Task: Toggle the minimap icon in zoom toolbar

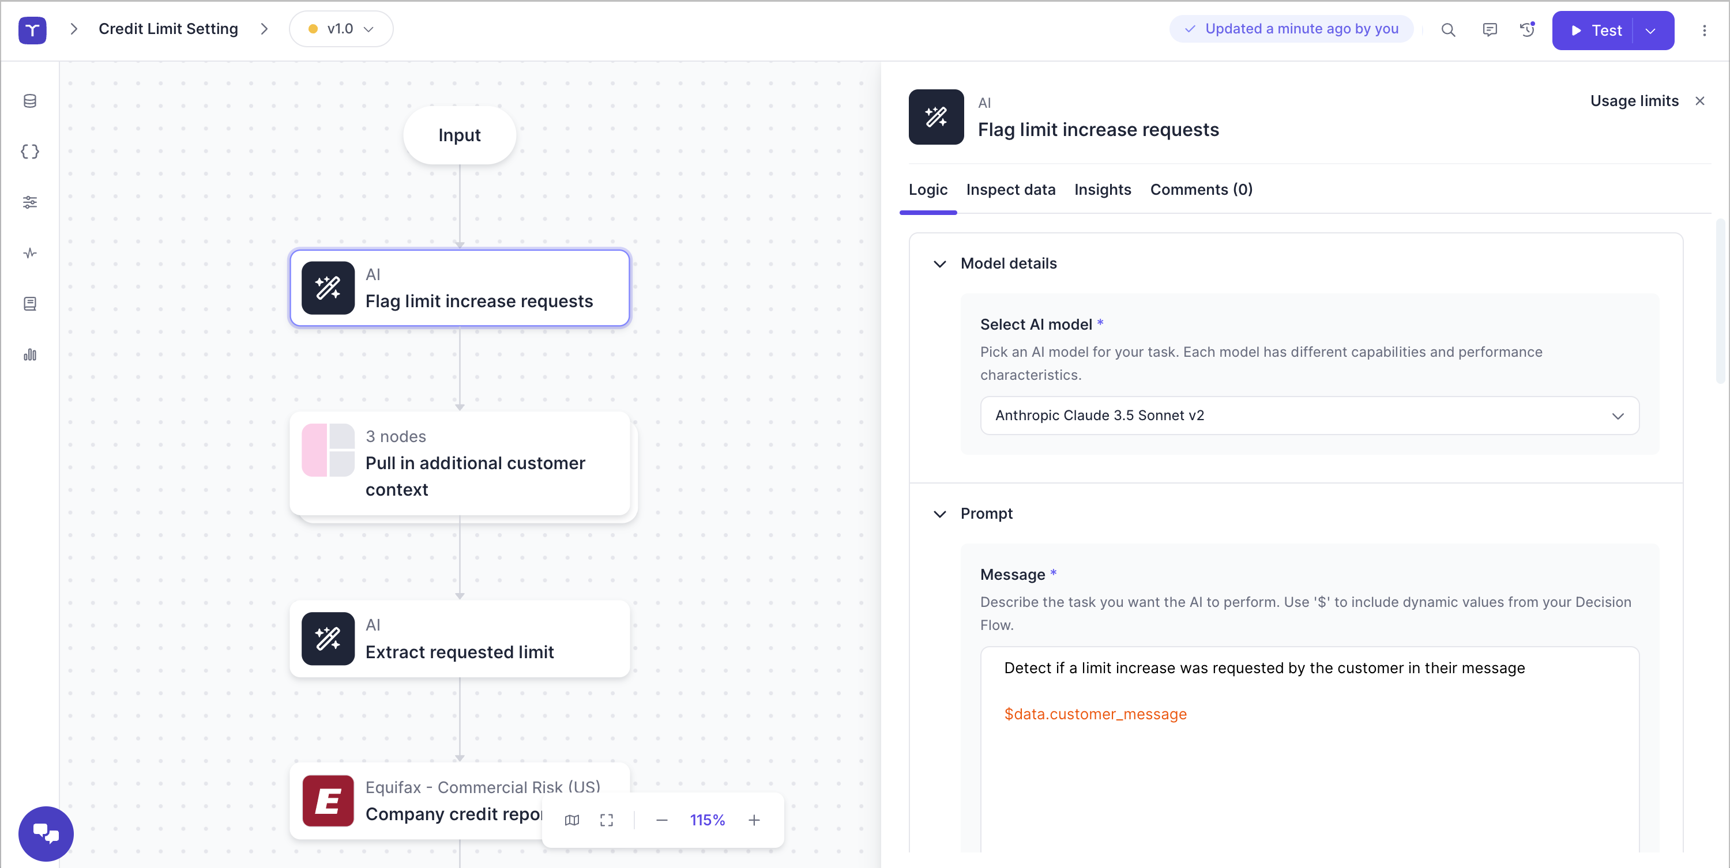Action: pos(571,820)
